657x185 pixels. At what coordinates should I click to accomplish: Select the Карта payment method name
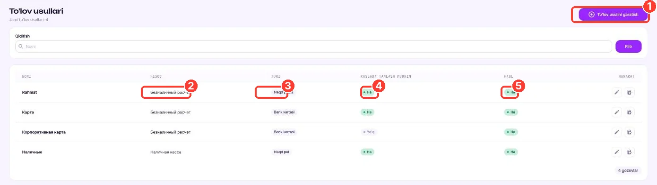(28, 113)
